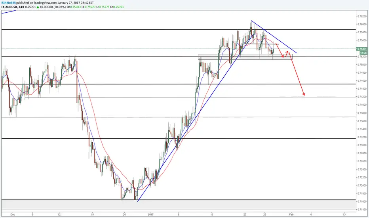Click the FX:AUDUSD, 240 symbol title

[x=13, y=7]
